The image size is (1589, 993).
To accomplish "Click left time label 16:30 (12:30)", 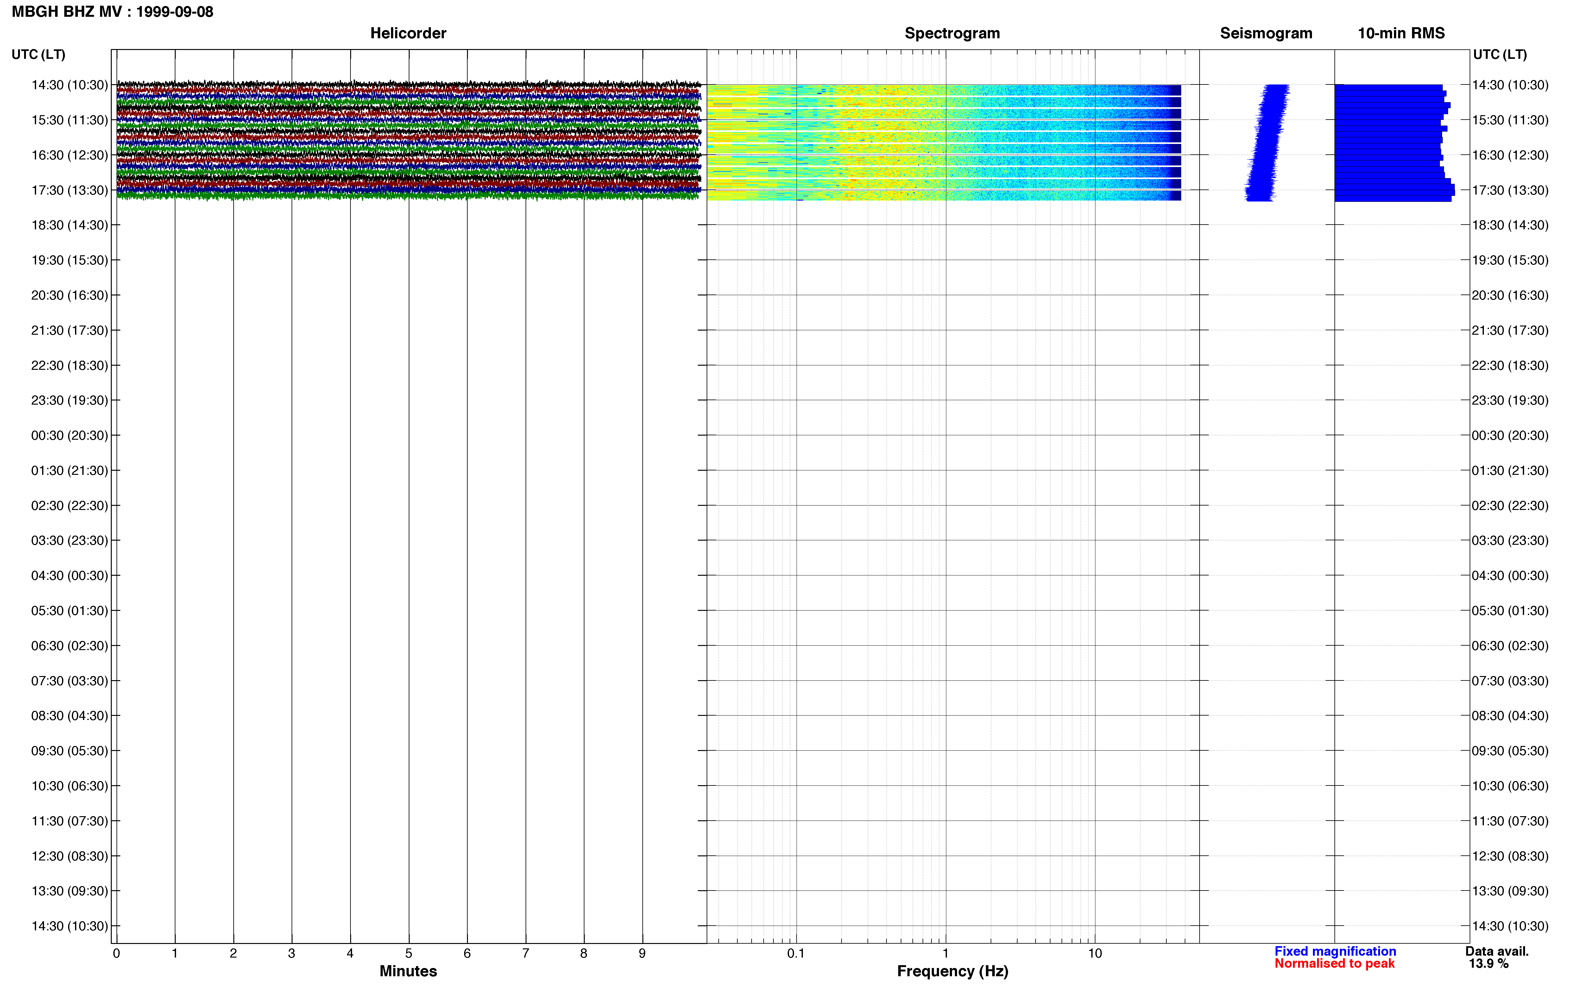I will pos(70,155).
